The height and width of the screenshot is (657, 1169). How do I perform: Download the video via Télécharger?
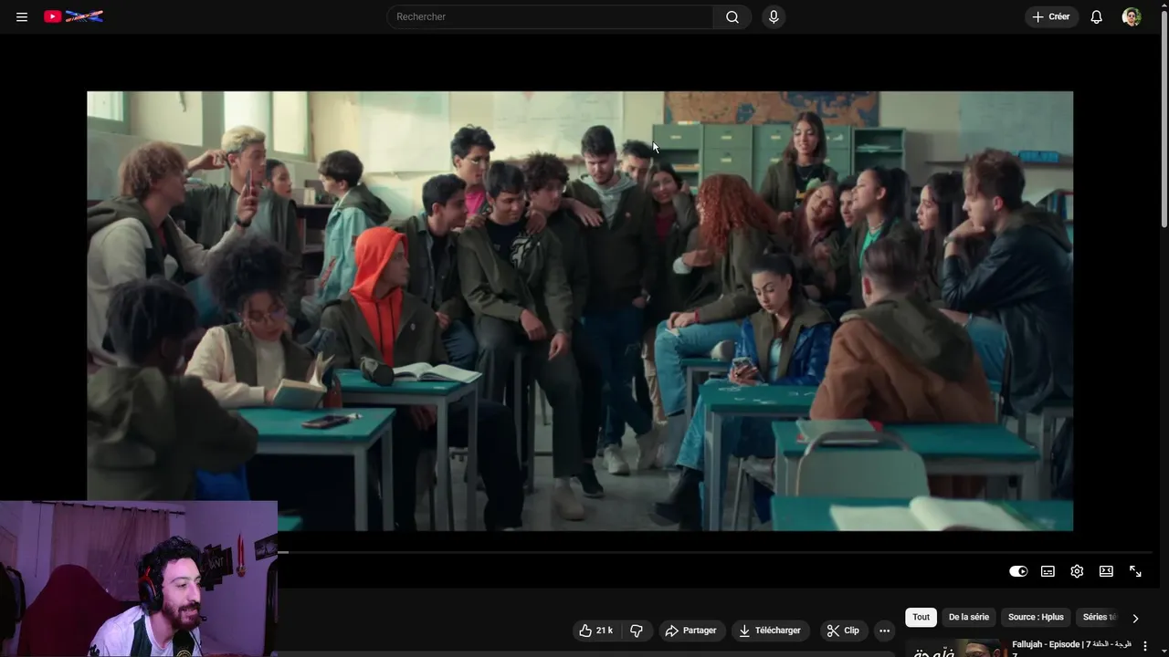(x=770, y=631)
